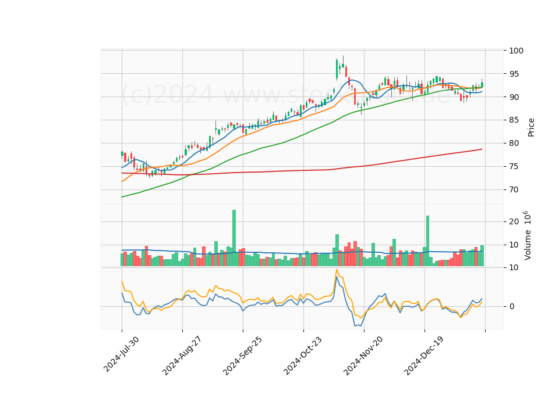This screenshot has height=401, width=559.
Task: Select the 90 price axis tick label
Action: [514, 97]
